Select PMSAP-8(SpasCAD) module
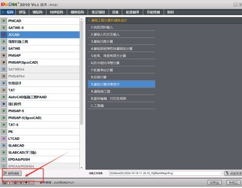Image resolution: width=242 pixels, height=188 pixels. [40, 118]
